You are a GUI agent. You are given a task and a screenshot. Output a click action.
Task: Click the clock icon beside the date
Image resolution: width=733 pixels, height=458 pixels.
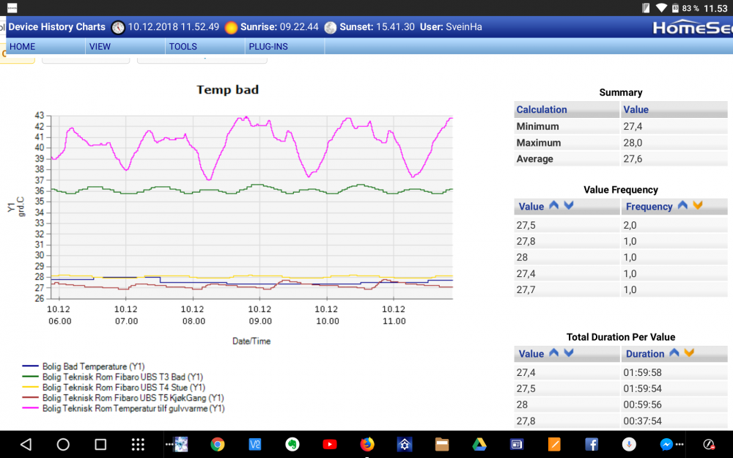tap(118, 28)
